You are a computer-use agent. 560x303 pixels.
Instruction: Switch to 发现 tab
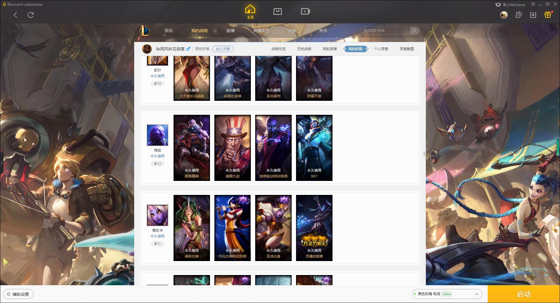(292, 31)
